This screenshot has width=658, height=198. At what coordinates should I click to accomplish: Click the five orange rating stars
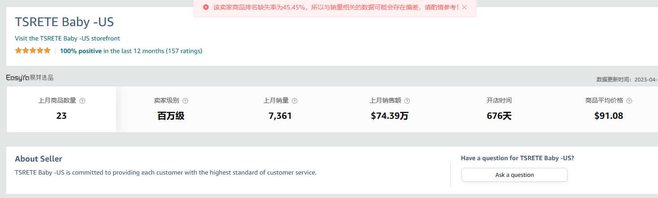(33, 51)
